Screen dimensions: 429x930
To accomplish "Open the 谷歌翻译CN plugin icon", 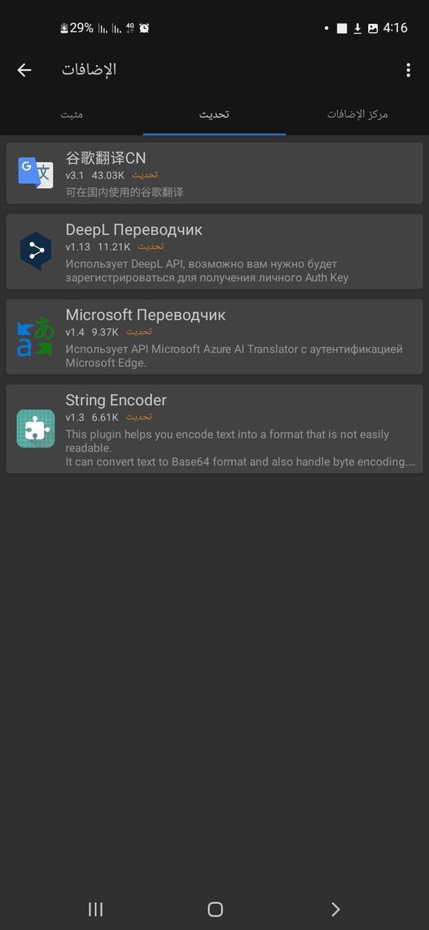I will pyautogui.click(x=35, y=172).
